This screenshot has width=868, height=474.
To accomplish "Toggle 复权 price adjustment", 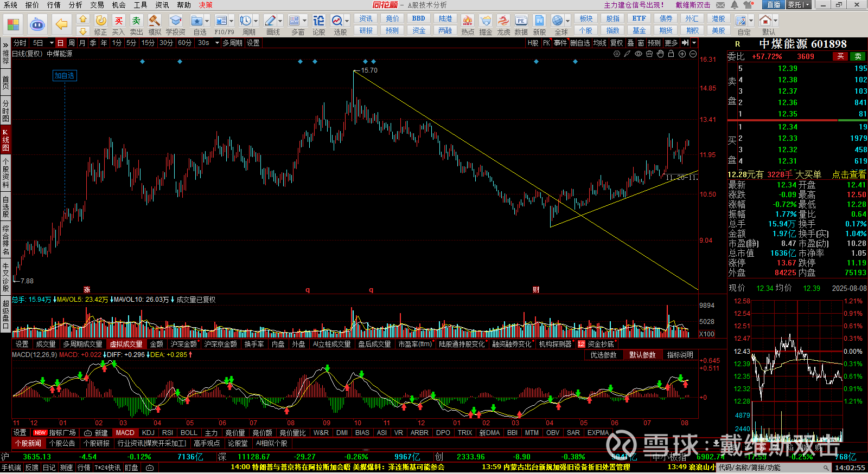I will 617,43.
